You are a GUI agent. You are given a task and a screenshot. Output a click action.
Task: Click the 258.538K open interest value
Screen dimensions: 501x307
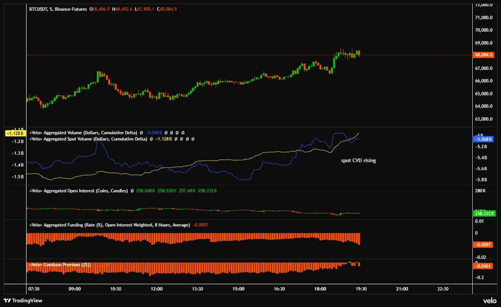(167, 191)
